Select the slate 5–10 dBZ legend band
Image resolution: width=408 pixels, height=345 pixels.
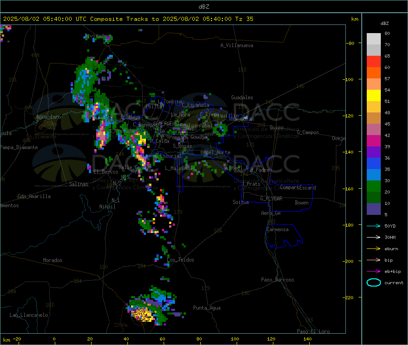(374, 209)
